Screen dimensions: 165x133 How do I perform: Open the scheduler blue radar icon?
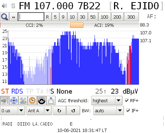pos(14,100)
